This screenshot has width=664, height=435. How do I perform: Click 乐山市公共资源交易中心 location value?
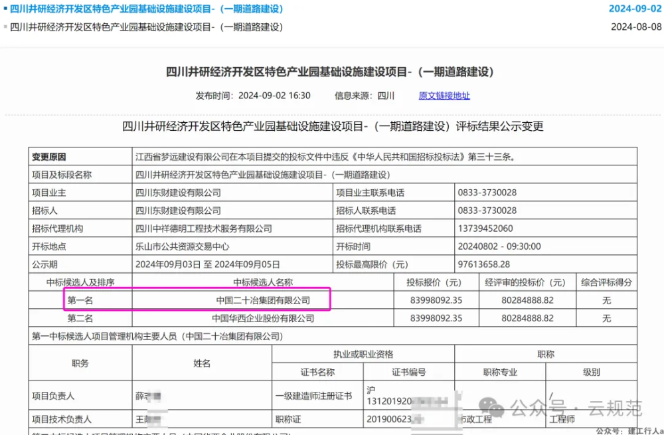point(183,246)
